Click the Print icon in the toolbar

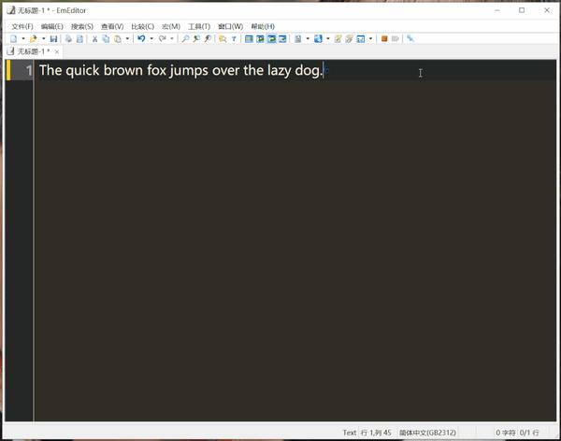coord(68,39)
